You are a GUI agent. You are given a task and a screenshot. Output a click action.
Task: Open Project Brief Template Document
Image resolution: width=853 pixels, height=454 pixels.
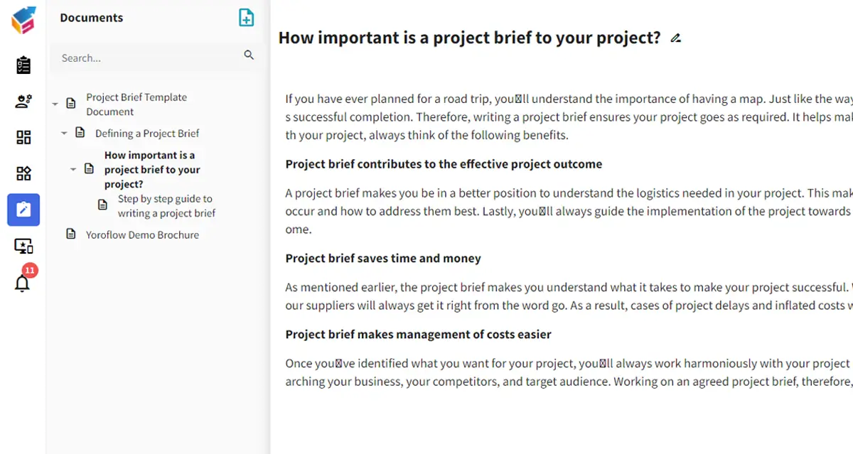pos(136,104)
